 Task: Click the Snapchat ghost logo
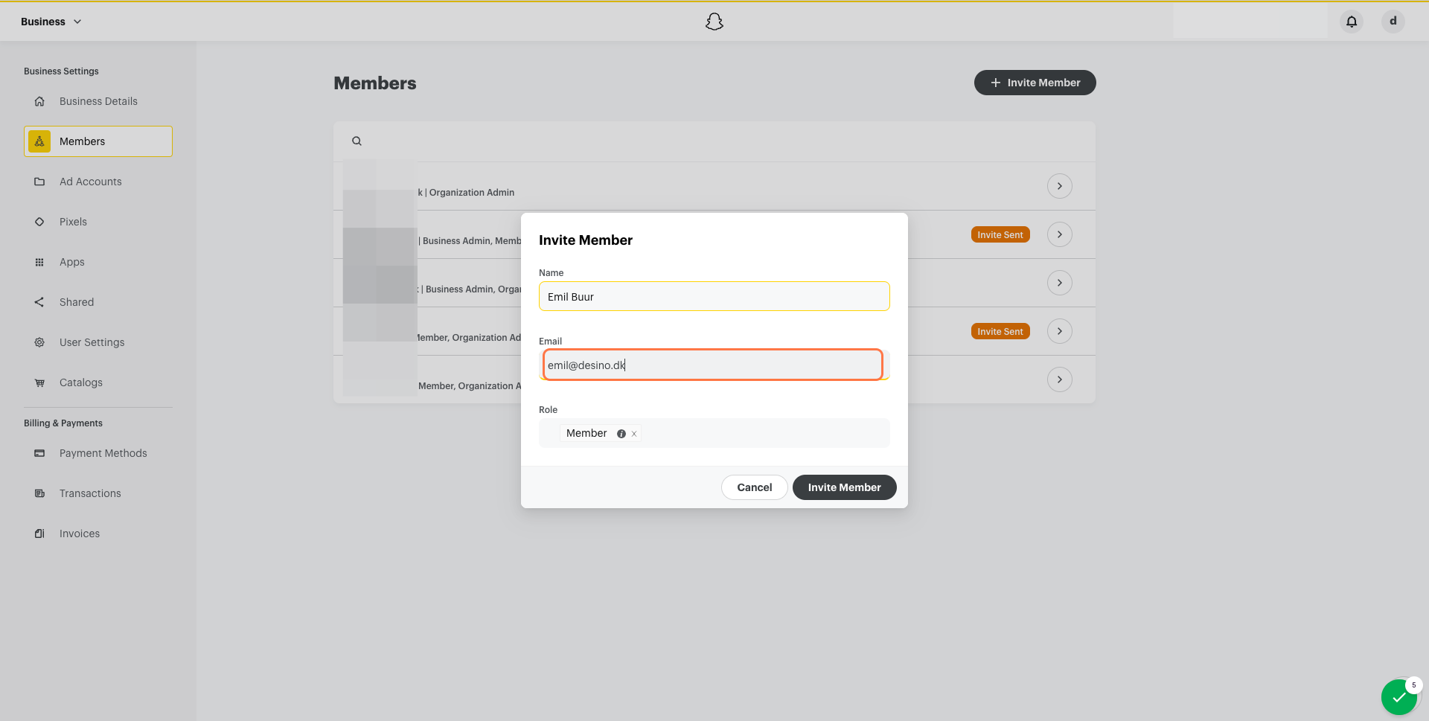coord(714,22)
